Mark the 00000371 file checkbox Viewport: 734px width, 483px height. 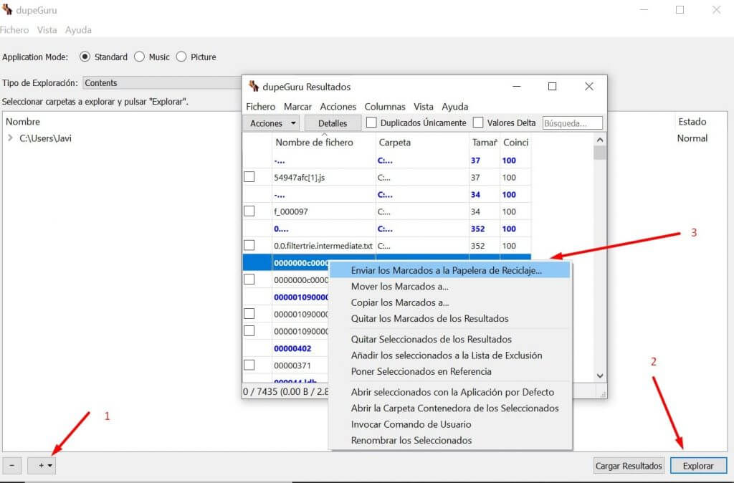pos(249,365)
